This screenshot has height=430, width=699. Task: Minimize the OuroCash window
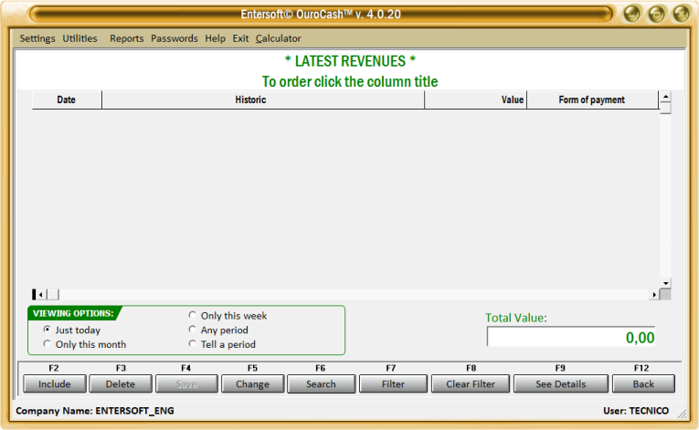point(631,14)
